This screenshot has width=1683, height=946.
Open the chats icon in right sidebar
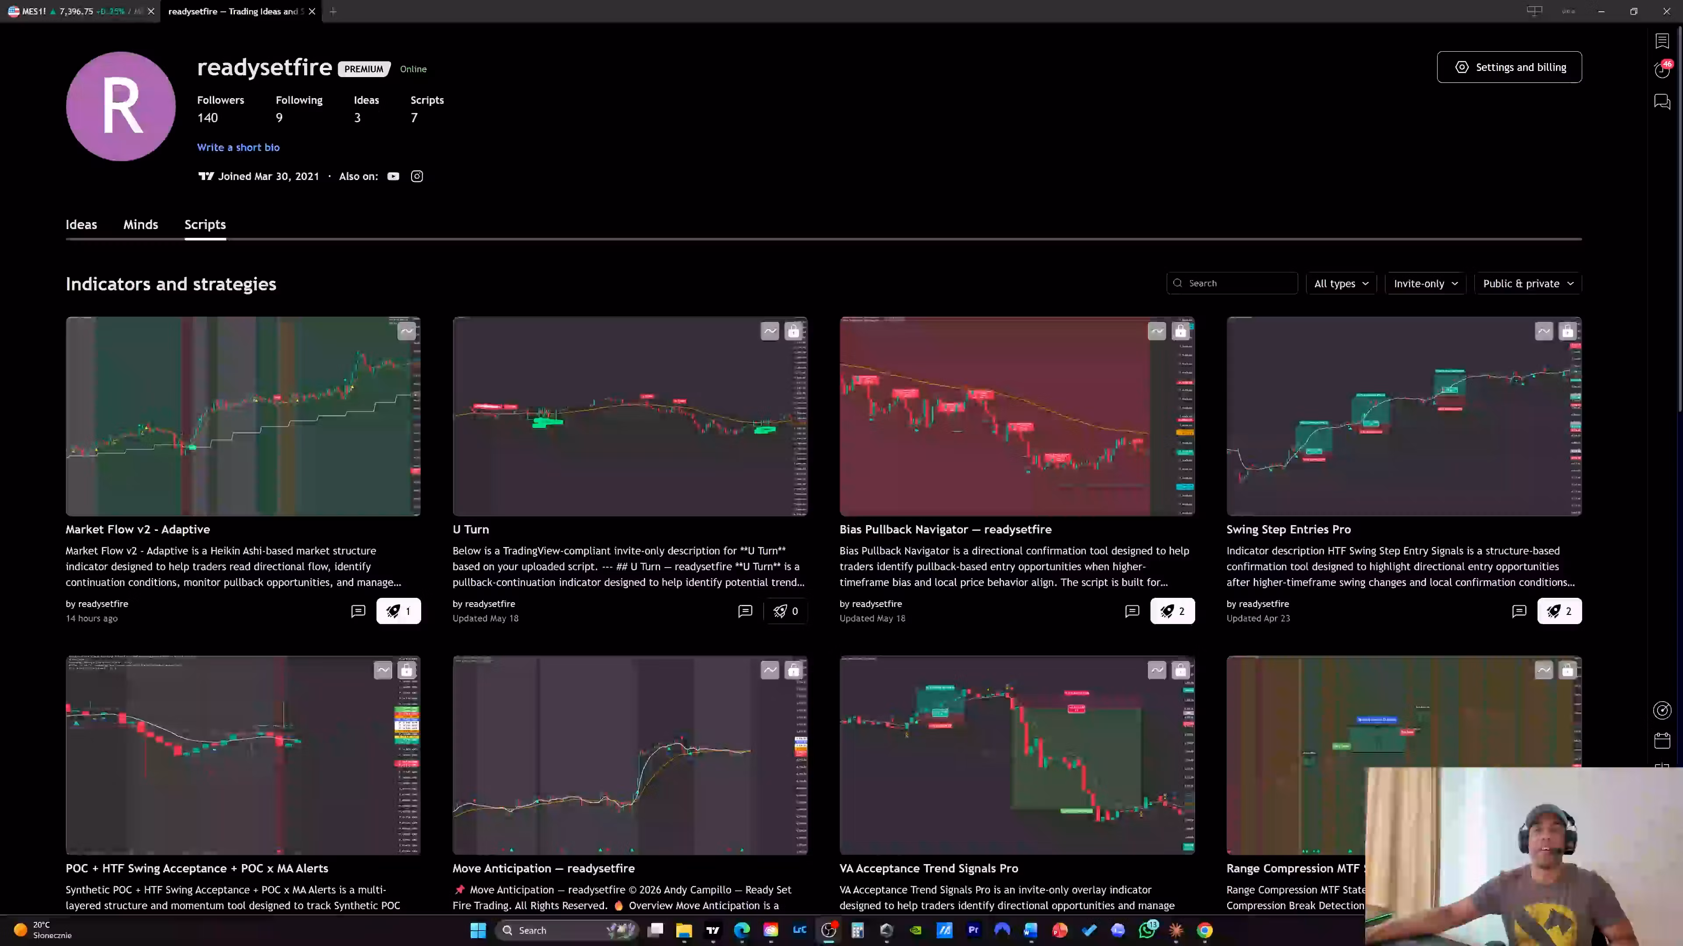[1662, 102]
